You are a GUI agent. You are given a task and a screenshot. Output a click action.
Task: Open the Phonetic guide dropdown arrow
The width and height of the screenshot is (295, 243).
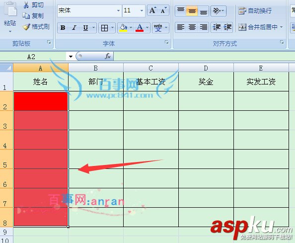[166, 28]
